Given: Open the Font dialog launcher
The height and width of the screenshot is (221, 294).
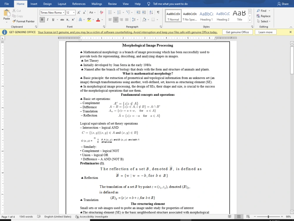Looking at the screenshot, I should pyautogui.click(x=104, y=27).
